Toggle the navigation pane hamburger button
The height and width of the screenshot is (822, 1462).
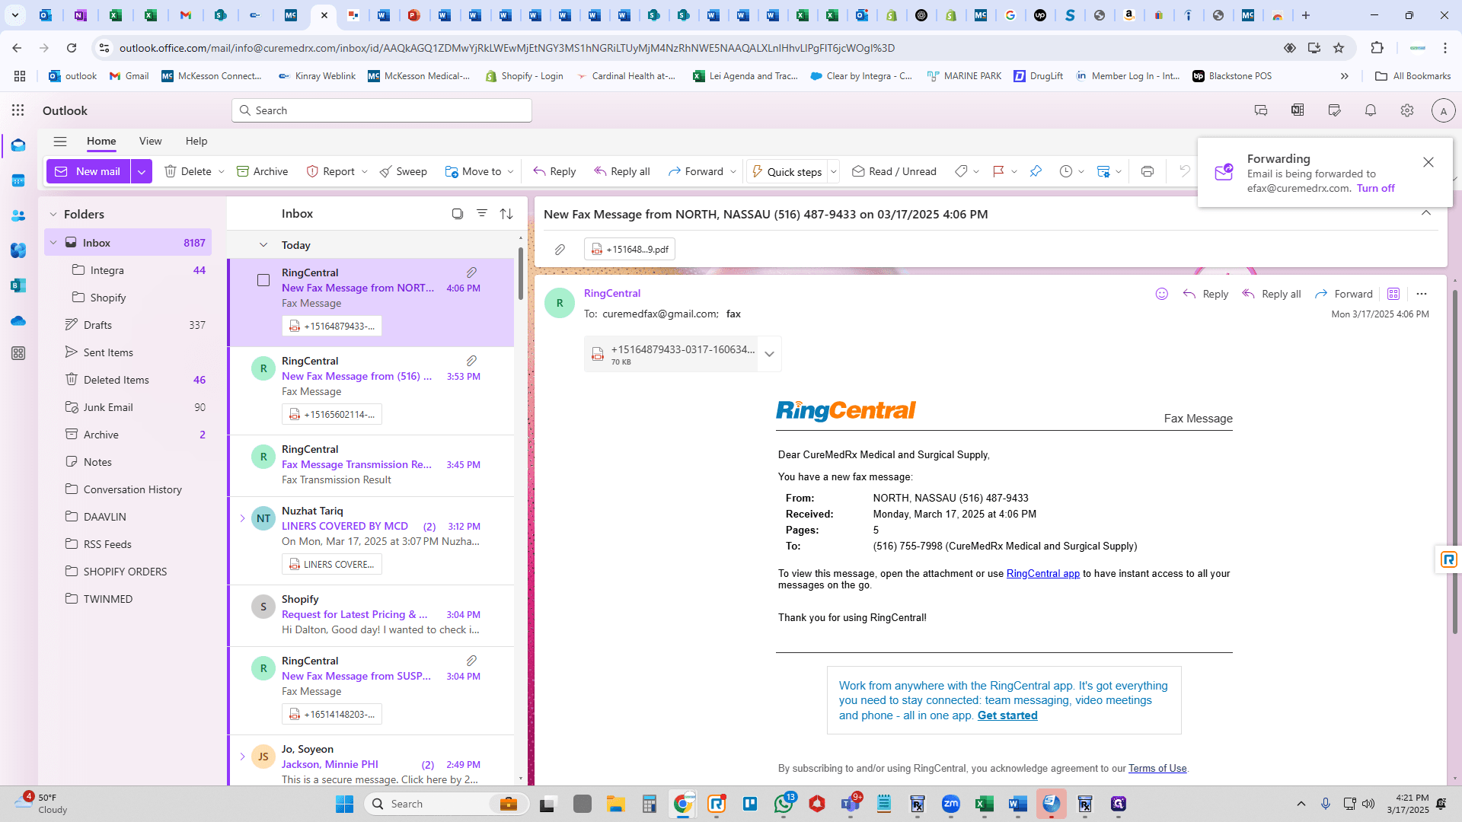(60, 141)
